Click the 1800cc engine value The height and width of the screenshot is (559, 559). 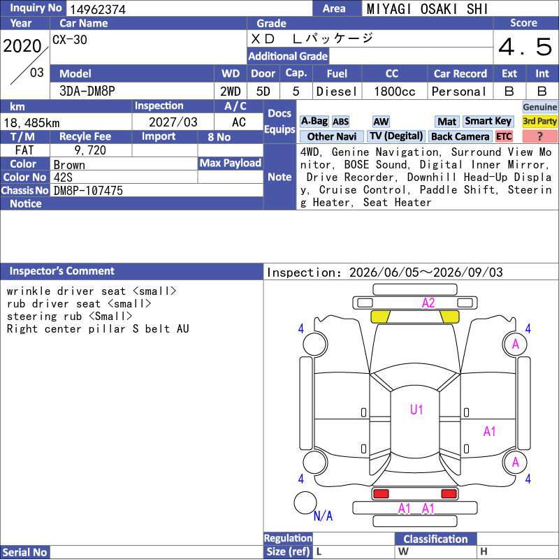point(394,92)
